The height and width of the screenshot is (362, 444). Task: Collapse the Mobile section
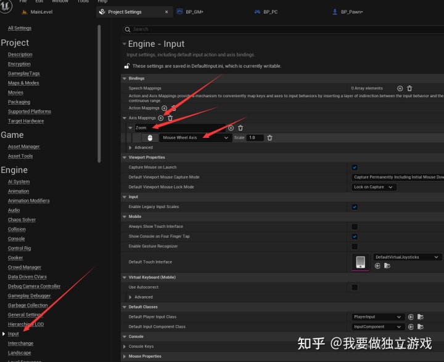pyautogui.click(x=125, y=217)
